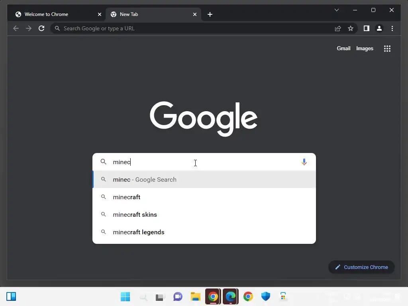The image size is (408, 306).
Task: Expand the tab search dropdown arrow
Action: 336,10
